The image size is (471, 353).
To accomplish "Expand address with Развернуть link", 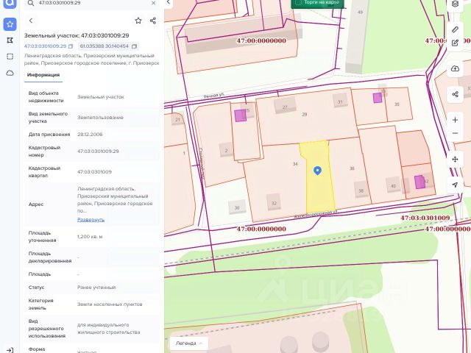I will (x=91, y=220).
